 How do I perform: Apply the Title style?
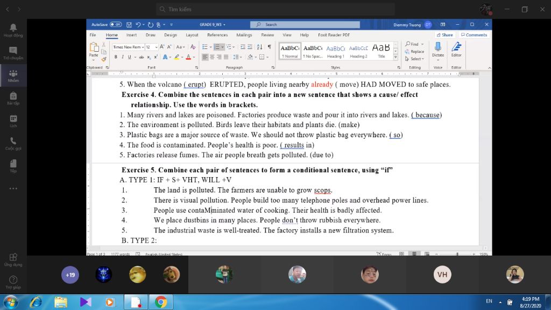tap(382, 51)
